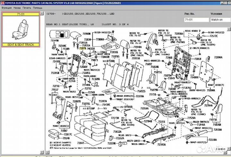Open the Функция menu

tap(7, 7)
